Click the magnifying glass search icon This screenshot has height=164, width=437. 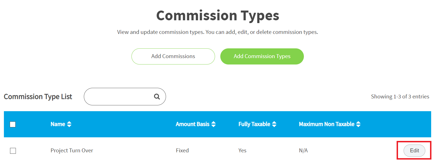[157, 96]
